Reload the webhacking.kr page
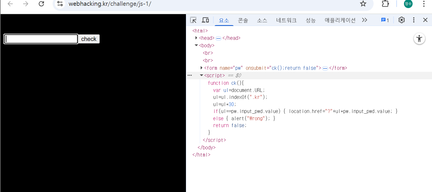This screenshot has height=192, width=432. click(41, 4)
